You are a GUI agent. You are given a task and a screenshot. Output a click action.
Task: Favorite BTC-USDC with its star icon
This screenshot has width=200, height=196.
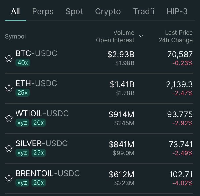pos(9,58)
